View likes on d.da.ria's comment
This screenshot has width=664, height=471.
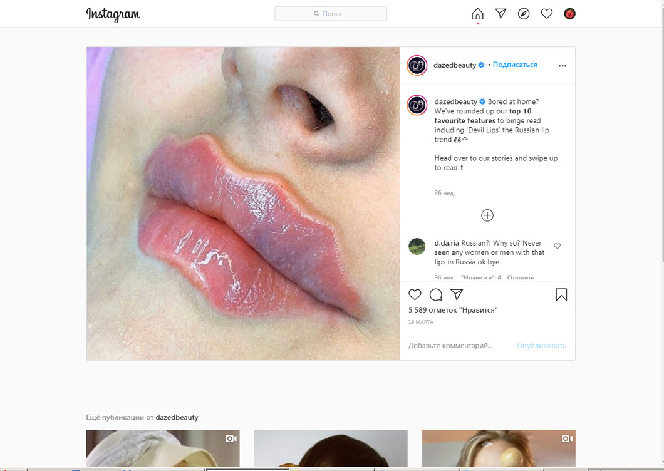click(x=481, y=278)
